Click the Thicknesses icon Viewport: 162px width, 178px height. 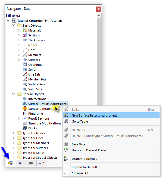click(x=25, y=40)
